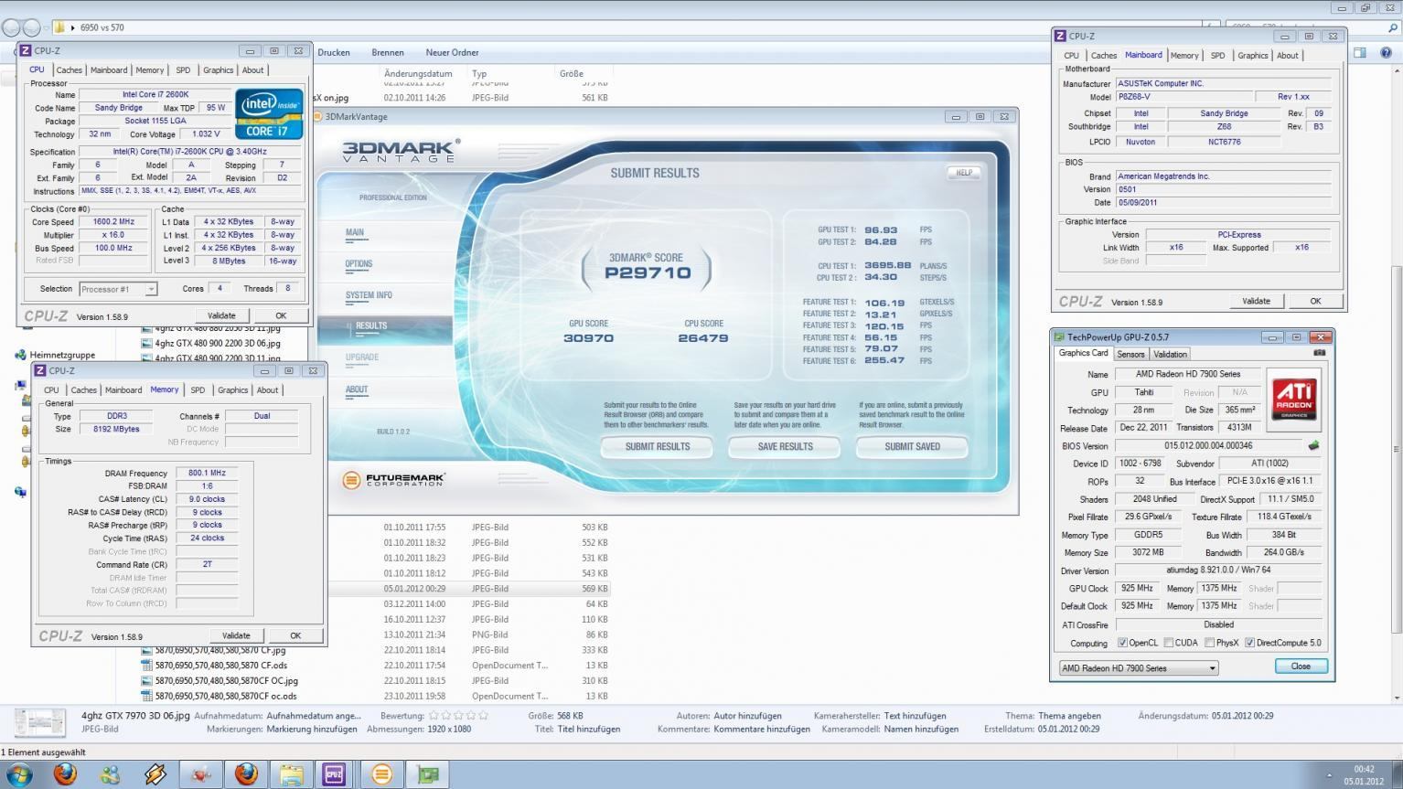This screenshot has height=789, width=1403.
Task: Open SPD tab in CPU-Z memory window
Action: (198, 389)
